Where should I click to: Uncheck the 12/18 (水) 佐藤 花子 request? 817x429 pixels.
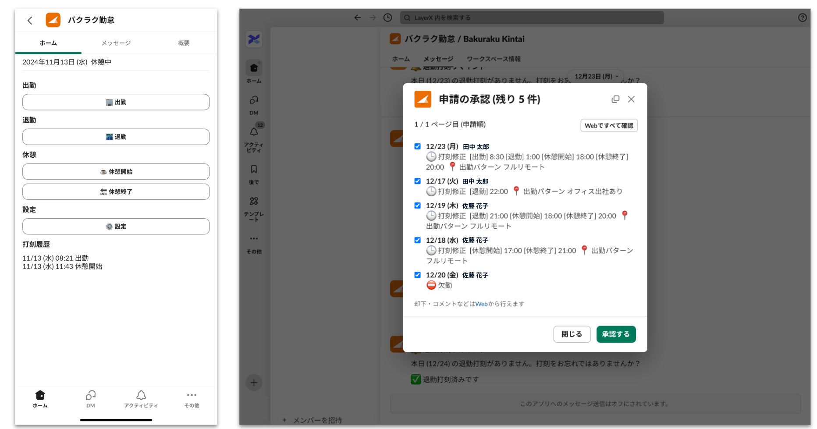click(x=417, y=240)
